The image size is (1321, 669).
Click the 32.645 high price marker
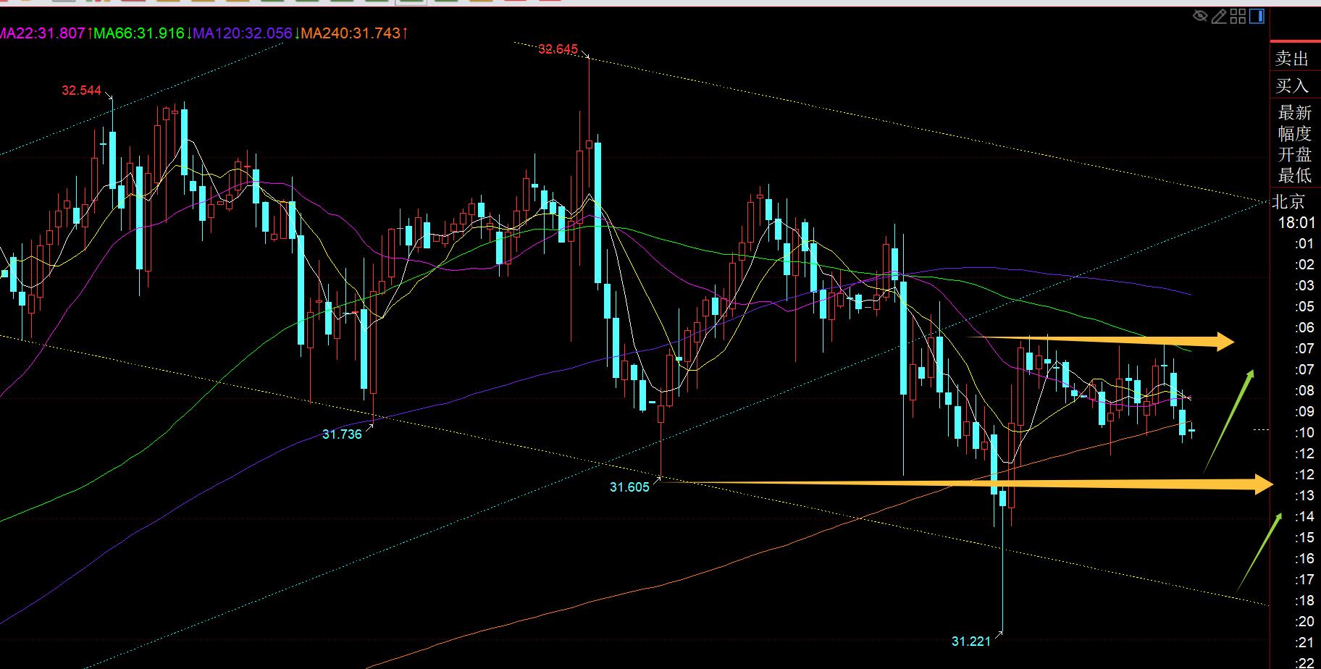558,49
